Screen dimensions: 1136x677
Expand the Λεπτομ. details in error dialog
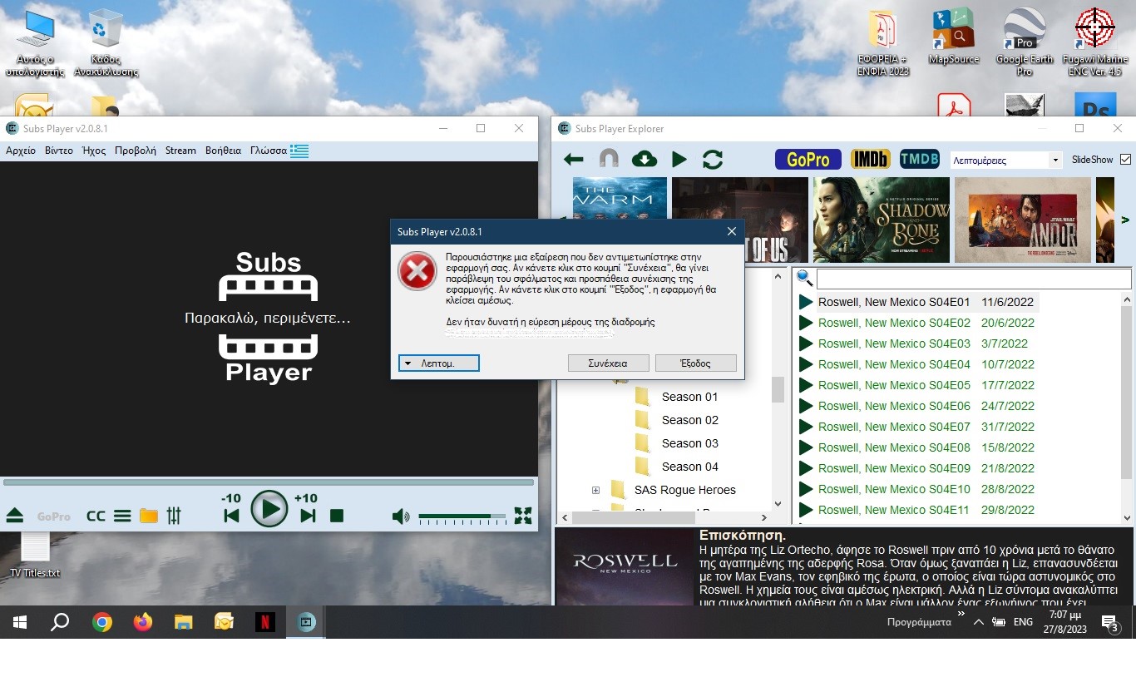click(x=438, y=363)
